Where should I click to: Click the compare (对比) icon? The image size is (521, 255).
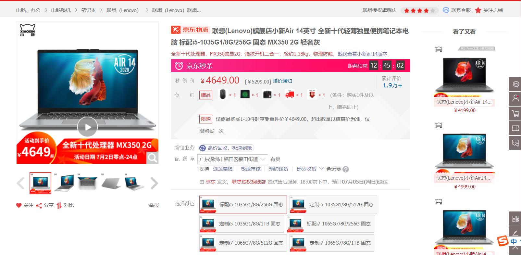click(59, 205)
